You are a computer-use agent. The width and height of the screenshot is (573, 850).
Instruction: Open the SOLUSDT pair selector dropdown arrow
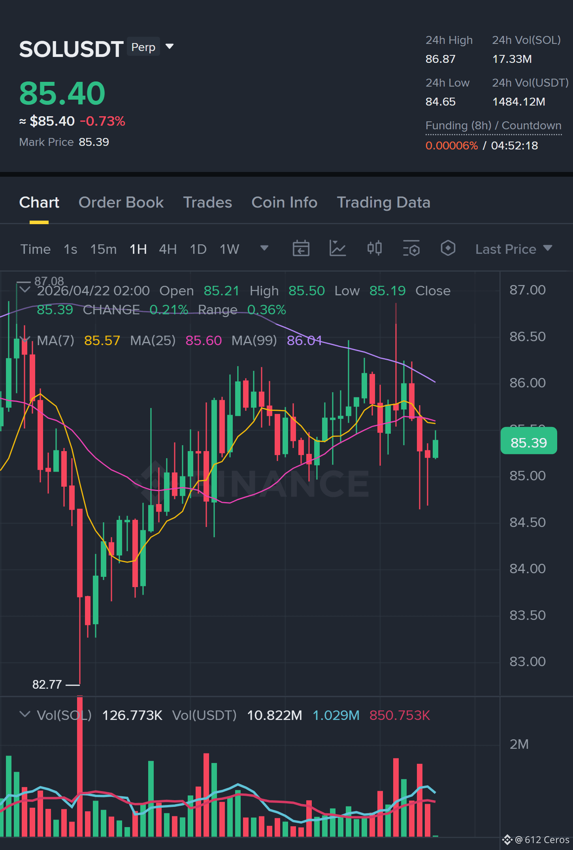(x=170, y=47)
